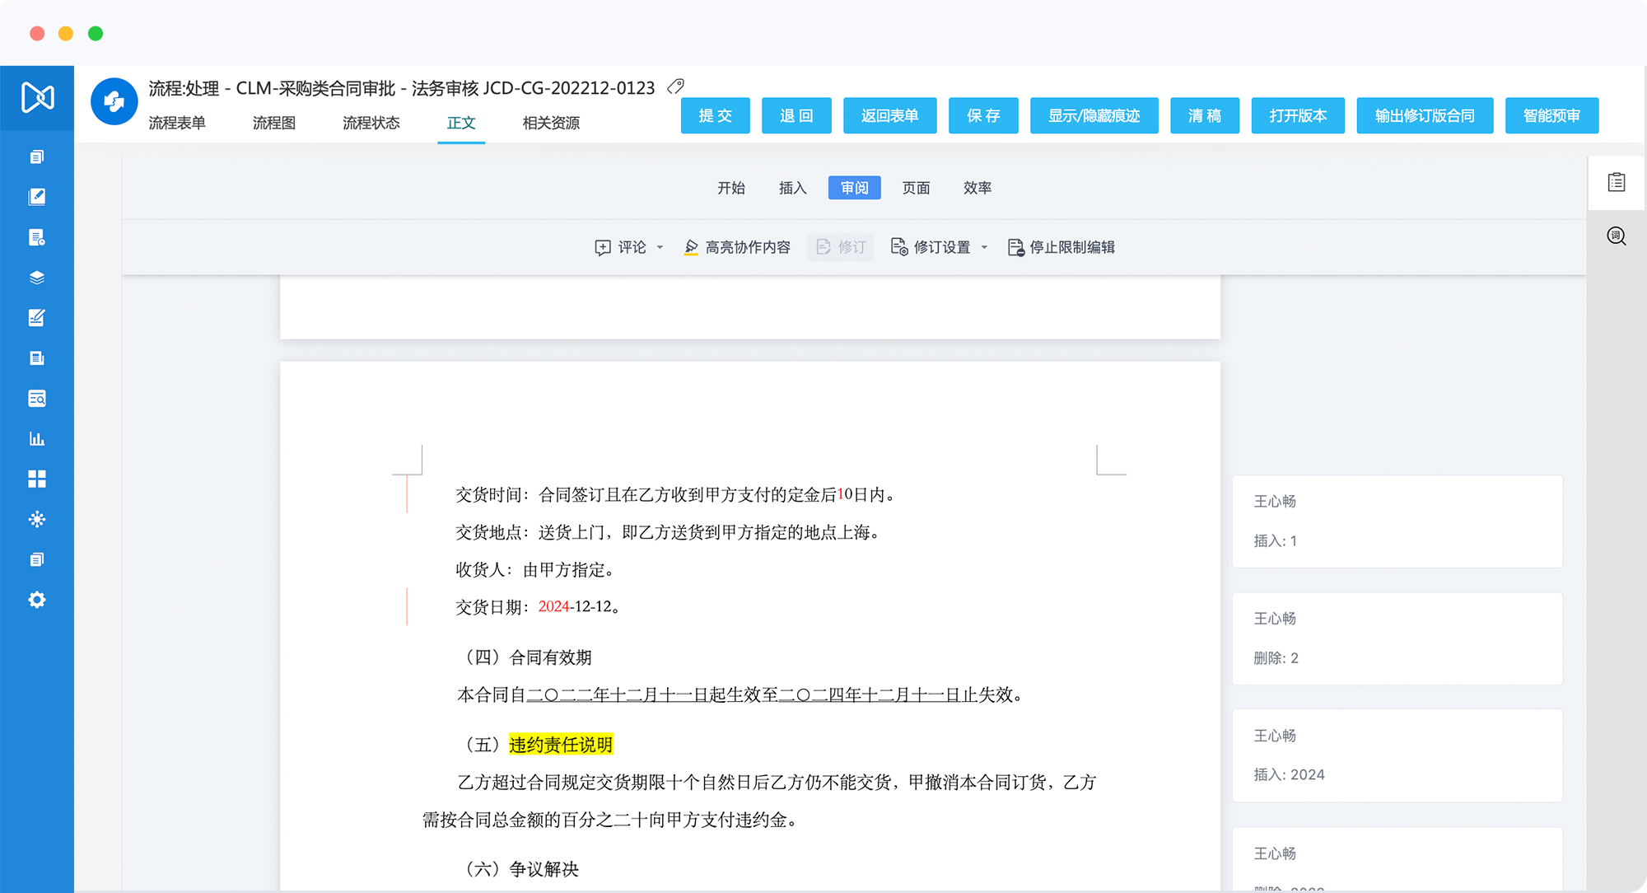Click the magnifier search icon on the right panel

[x=1616, y=236]
